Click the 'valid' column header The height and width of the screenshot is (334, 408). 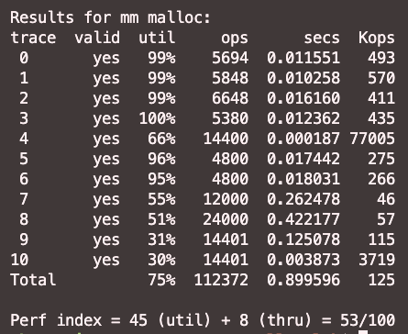tap(97, 38)
